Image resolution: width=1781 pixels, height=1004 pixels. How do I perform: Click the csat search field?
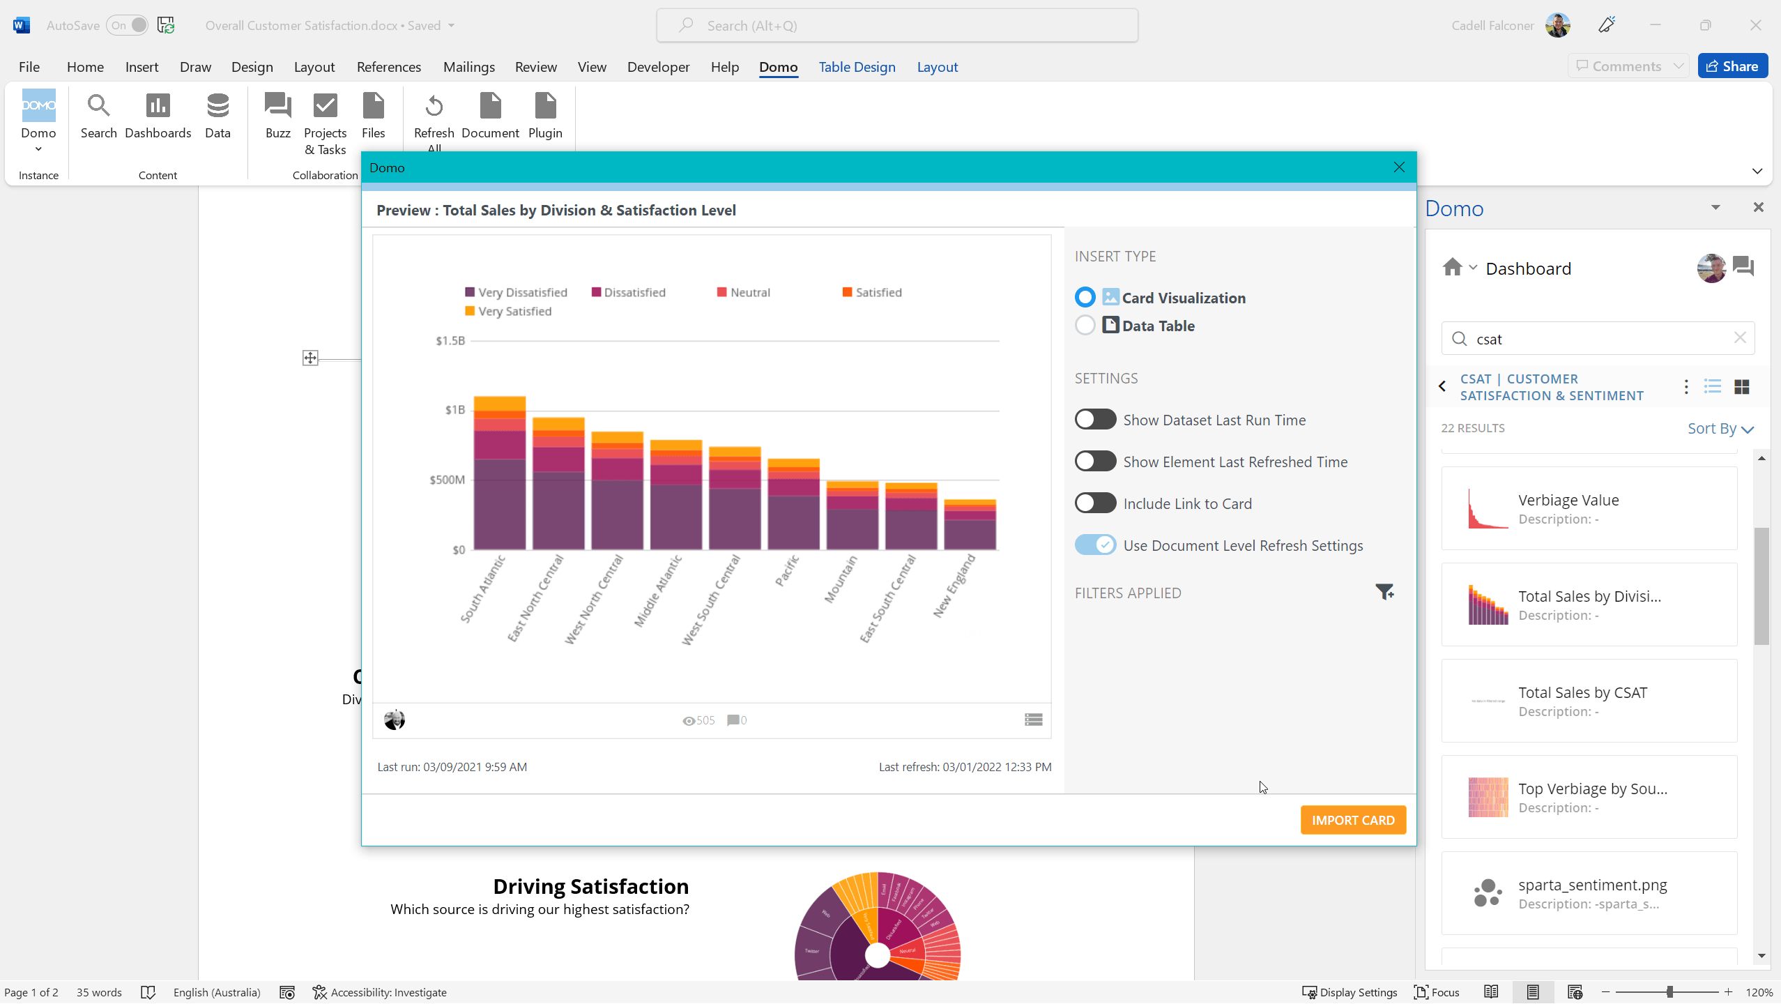[1596, 340]
